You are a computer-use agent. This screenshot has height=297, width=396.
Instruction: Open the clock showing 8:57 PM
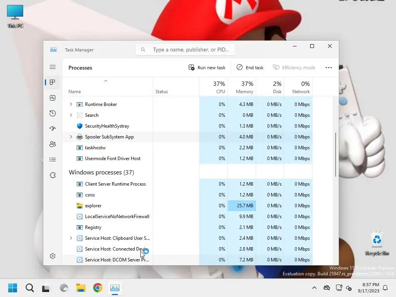click(x=369, y=288)
